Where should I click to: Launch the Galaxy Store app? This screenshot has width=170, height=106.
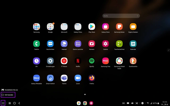(105, 26)
